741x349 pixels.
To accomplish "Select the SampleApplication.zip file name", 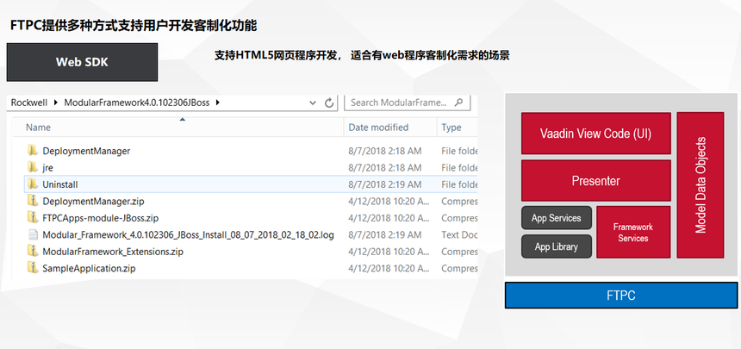I will click(x=90, y=268).
